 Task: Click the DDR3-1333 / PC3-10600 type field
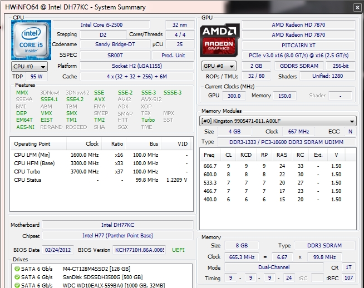click(x=286, y=142)
